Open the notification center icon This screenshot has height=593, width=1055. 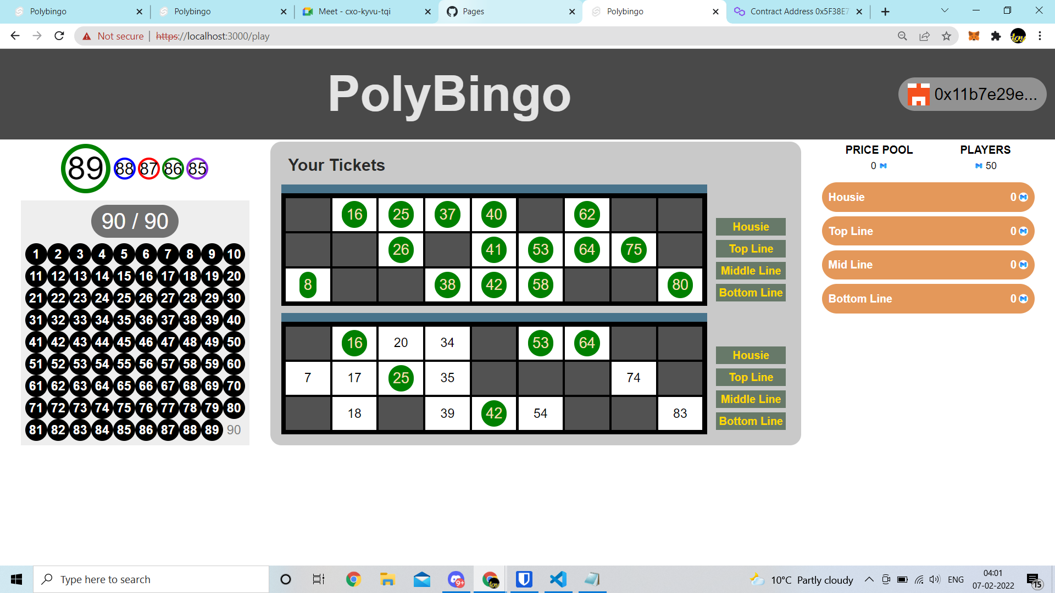[1034, 580]
